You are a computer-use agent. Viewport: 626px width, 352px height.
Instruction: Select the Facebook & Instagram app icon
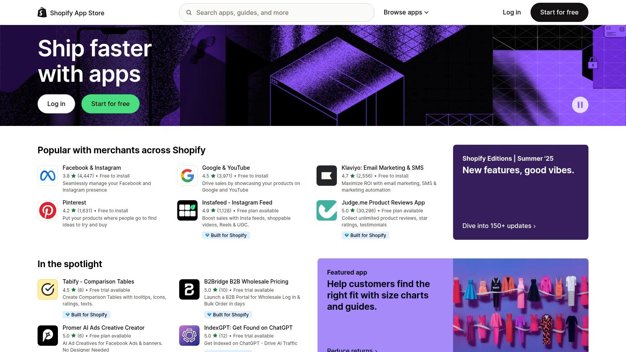point(47,176)
